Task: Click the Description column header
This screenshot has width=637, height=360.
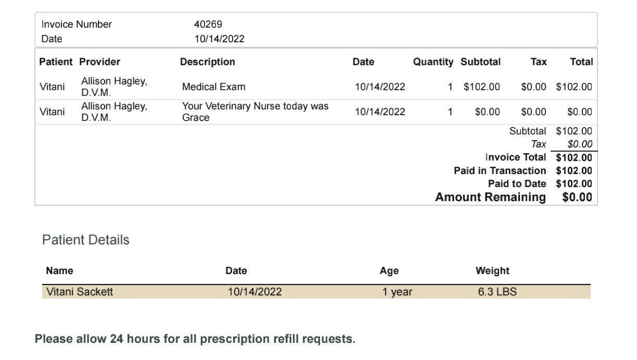Action: pos(207,62)
